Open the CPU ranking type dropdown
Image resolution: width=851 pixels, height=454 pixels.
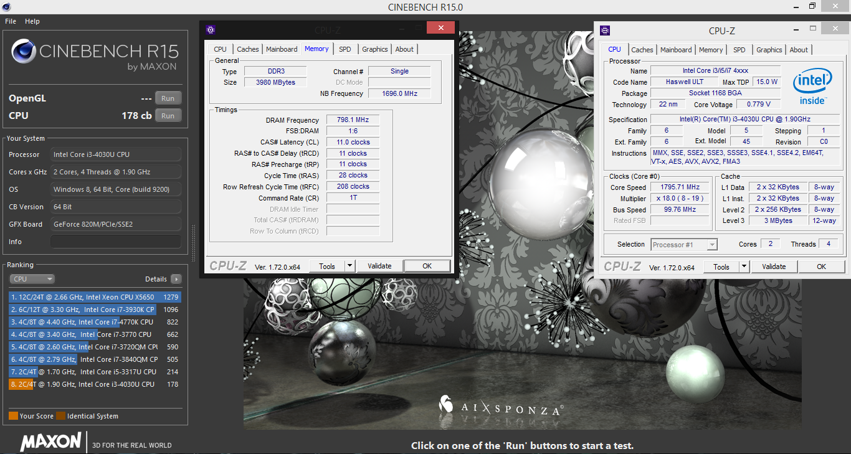pyautogui.click(x=32, y=279)
